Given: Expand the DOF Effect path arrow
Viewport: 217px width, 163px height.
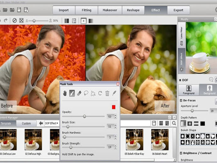Looking at the screenshot, I should tap(57, 123).
